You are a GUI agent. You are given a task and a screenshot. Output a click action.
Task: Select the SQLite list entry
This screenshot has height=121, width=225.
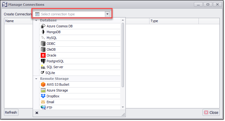pos(80,73)
